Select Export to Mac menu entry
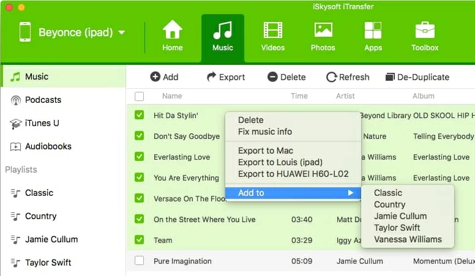Screen dimensions: 475x276 click(266, 151)
